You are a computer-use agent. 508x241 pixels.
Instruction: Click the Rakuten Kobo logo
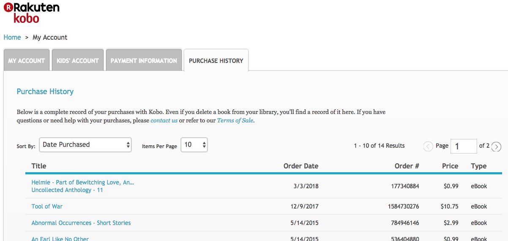[32, 13]
